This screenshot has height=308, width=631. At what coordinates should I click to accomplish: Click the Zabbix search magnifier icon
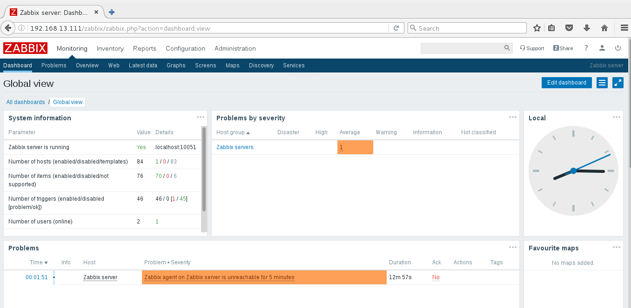[507, 48]
